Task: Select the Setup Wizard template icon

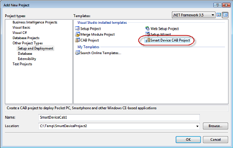Action: click(x=147, y=34)
